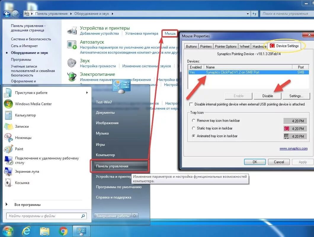Open the Pointer Options tab

pos(226,46)
